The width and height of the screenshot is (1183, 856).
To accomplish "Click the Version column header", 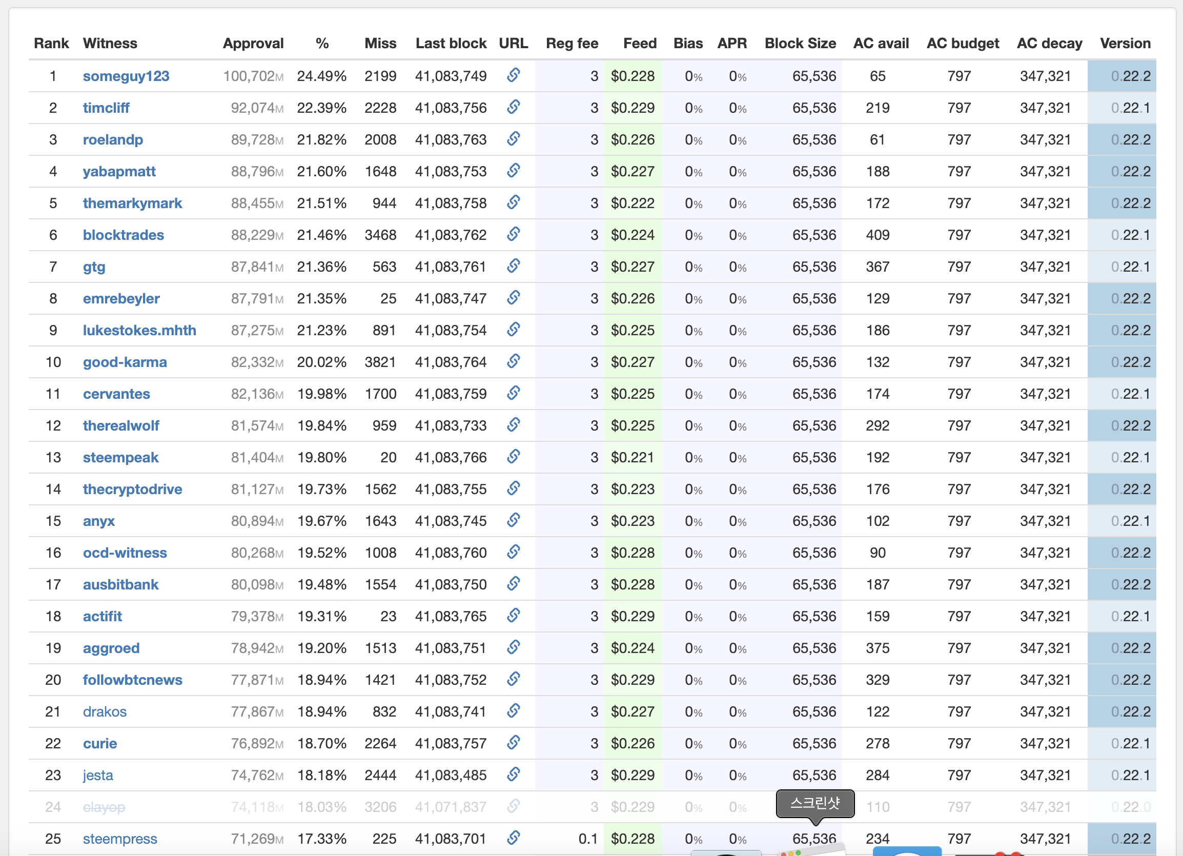I will (x=1126, y=43).
